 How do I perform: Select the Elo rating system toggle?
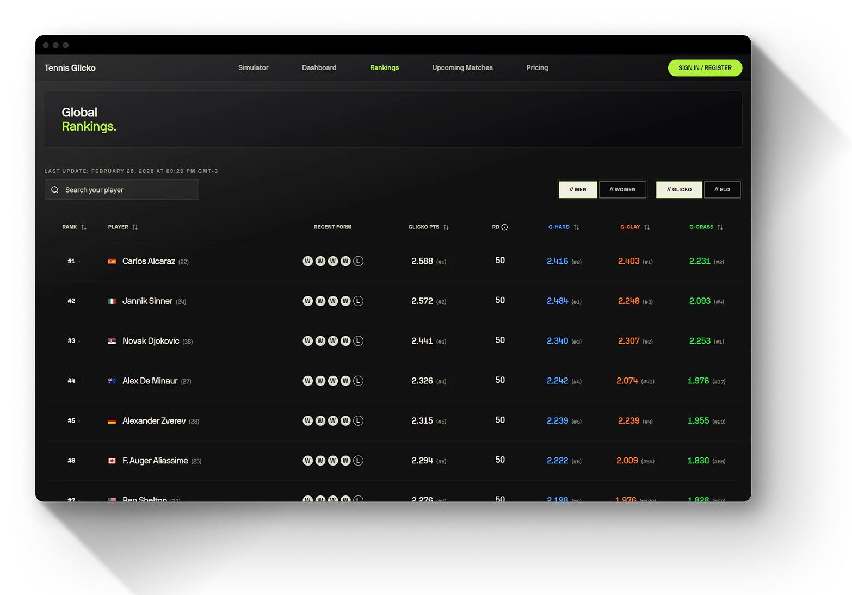coord(722,190)
